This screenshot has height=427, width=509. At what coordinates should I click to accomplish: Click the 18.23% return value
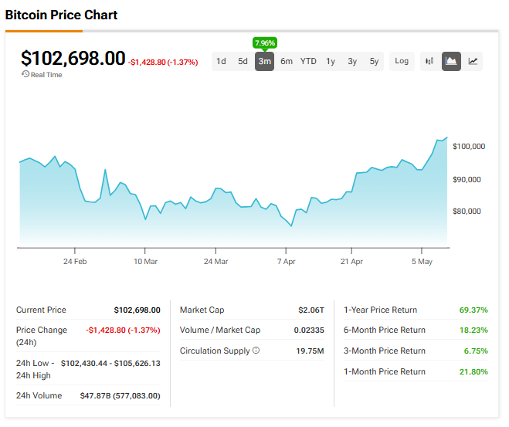[473, 330]
